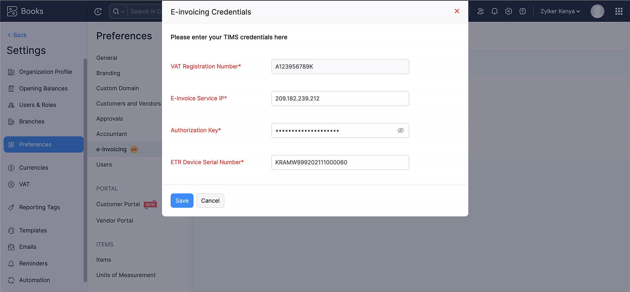Click the notifications bell icon
This screenshot has height=292, width=630.
494,11
